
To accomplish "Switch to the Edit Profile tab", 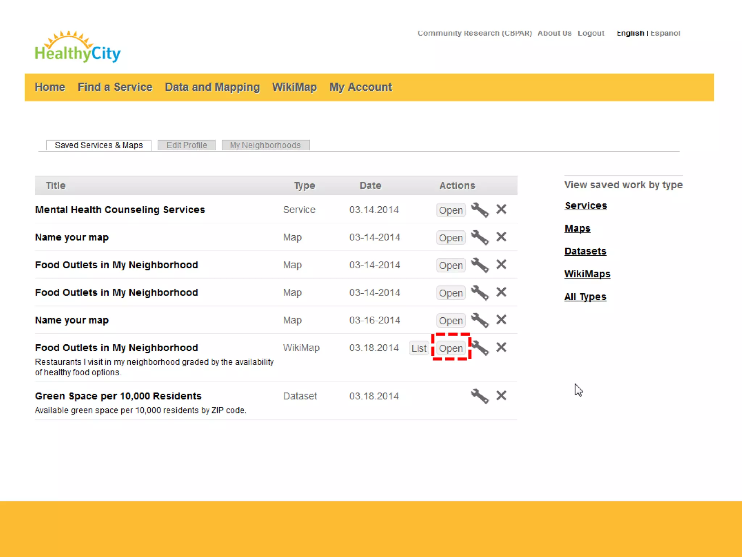I will (x=187, y=145).
